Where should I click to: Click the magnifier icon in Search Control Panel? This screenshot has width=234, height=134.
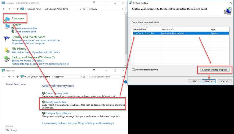coord(123,77)
